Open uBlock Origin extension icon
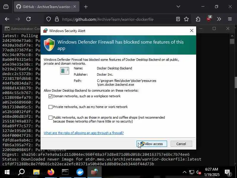Image resolution: width=237 pixels, height=178 pixels. pos(209,19)
